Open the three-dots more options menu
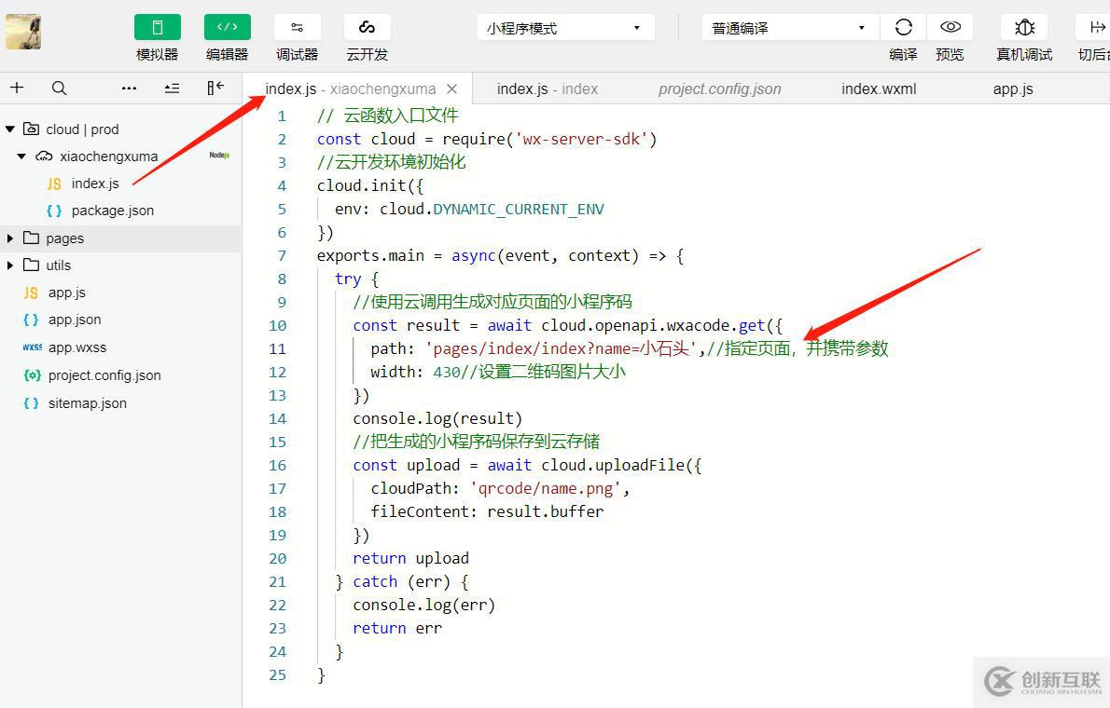Screen dimensions: 1110x708 tap(129, 88)
